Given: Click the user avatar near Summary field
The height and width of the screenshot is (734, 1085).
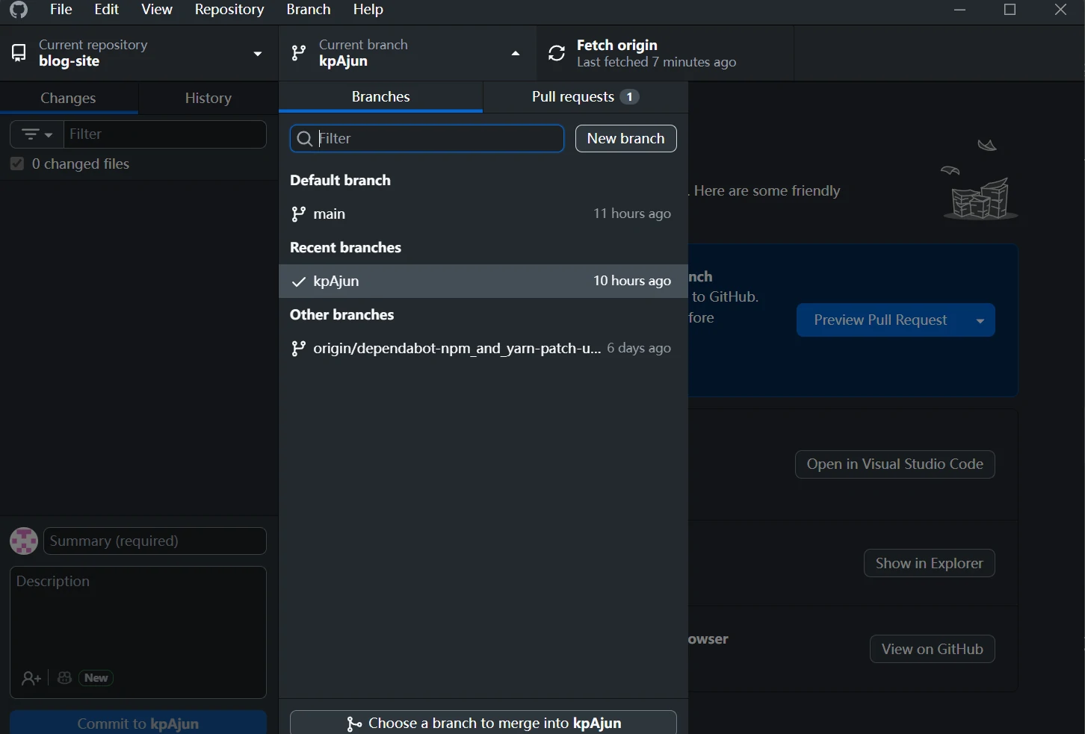Looking at the screenshot, I should click(x=24, y=541).
